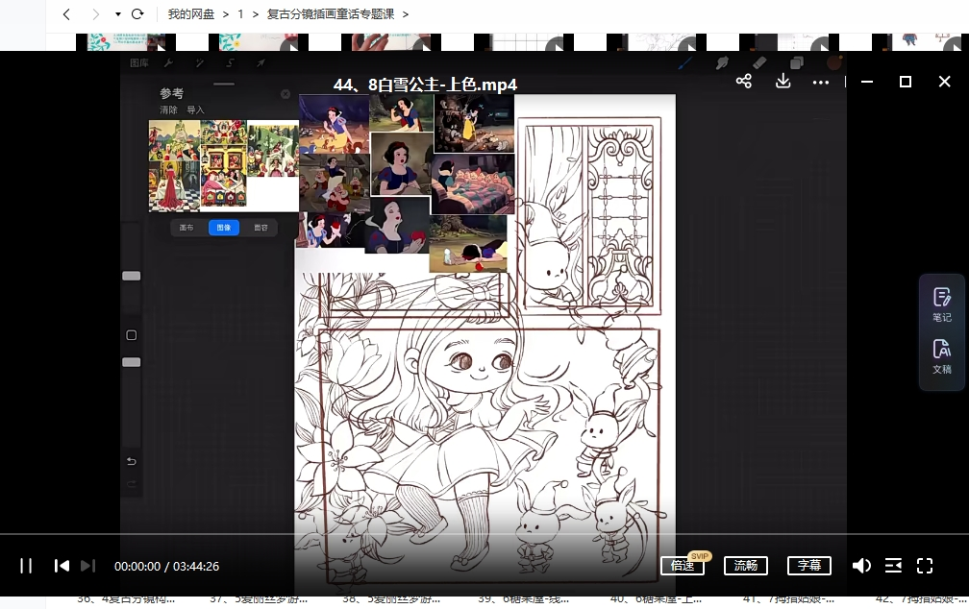This screenshot has width=969, height=609.
Task: Navigate back to the previous folder
Action: coord(66,14)
